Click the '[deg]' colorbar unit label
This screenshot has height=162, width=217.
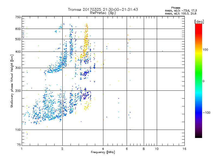coord(199,22)
